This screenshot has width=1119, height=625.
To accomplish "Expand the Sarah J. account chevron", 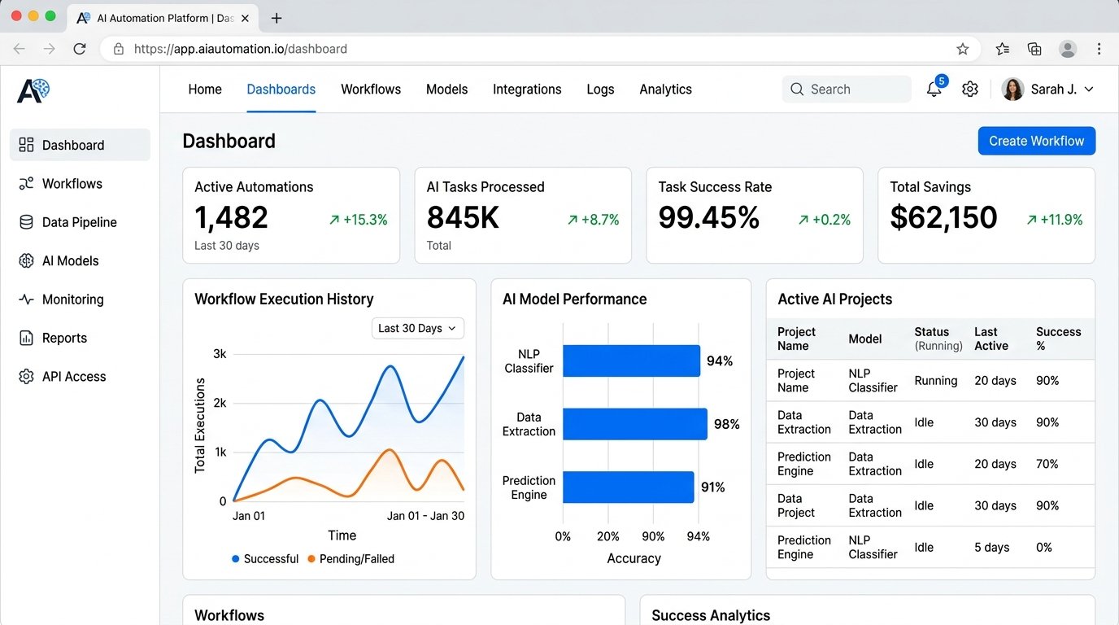I will click(1090, 90).
